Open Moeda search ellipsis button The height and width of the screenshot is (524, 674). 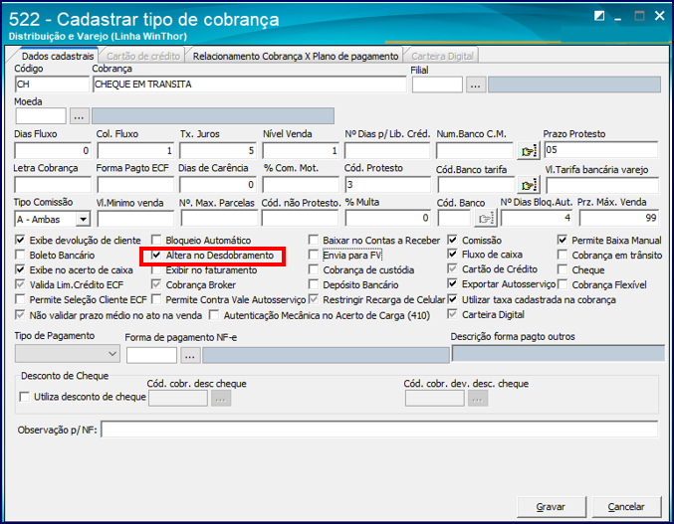80,116
